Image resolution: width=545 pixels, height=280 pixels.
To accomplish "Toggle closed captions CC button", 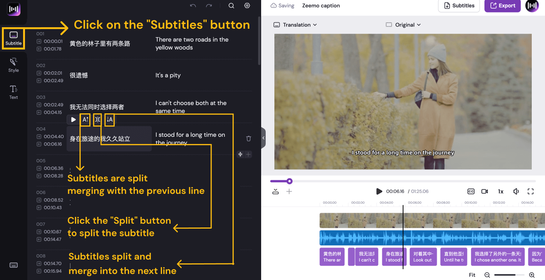I will click(471, 192).
